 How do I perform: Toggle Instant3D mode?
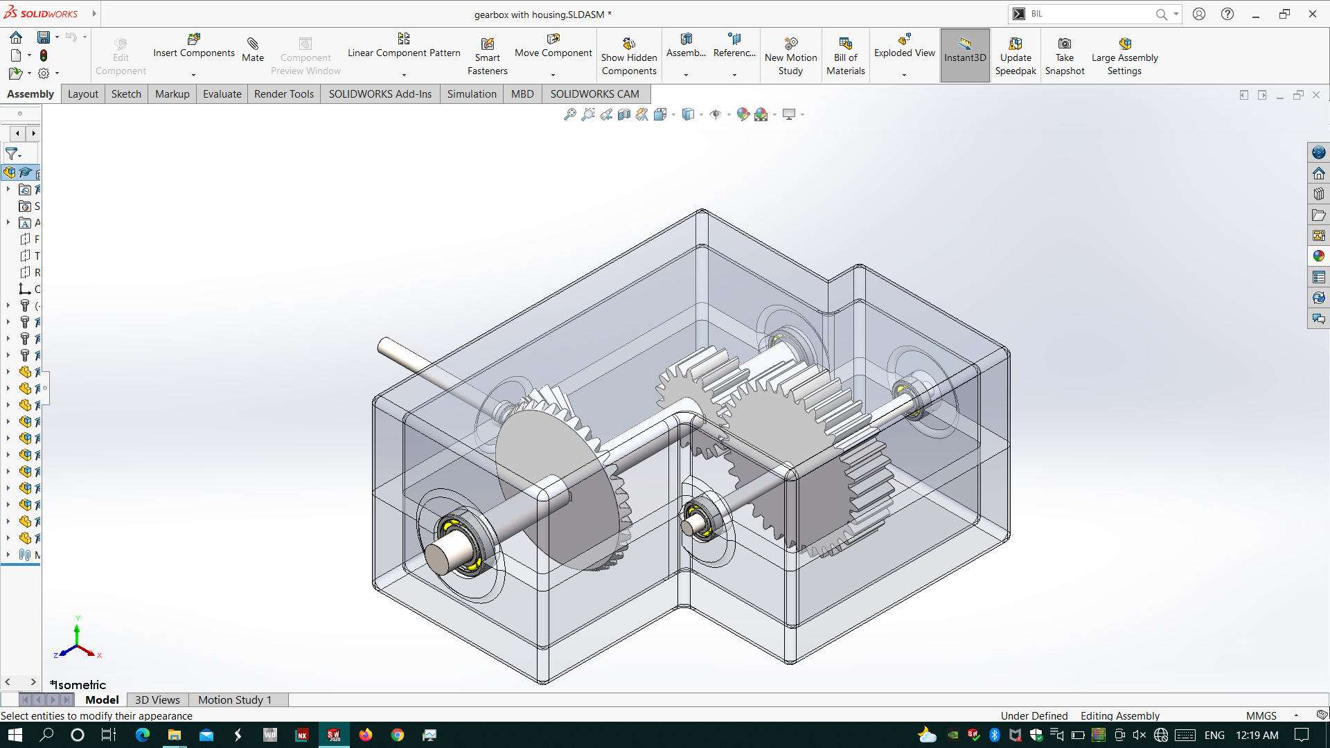[x=965, y=55]
